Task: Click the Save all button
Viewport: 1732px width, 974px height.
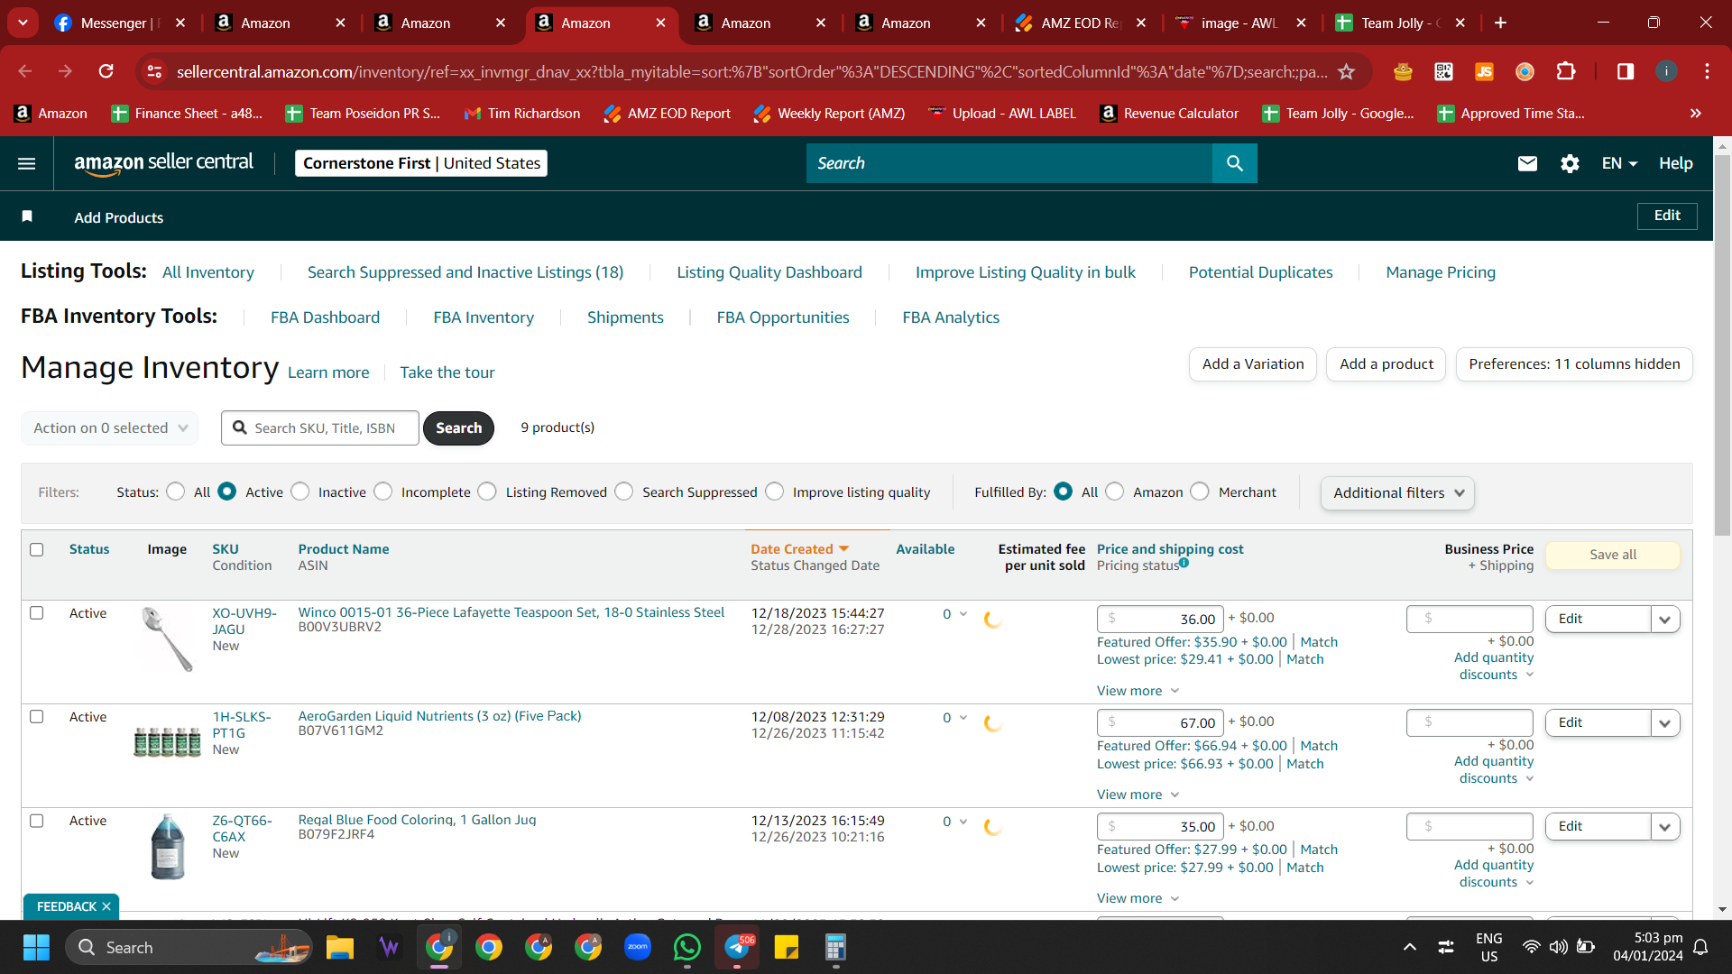Action: (x=1613, y=555)
